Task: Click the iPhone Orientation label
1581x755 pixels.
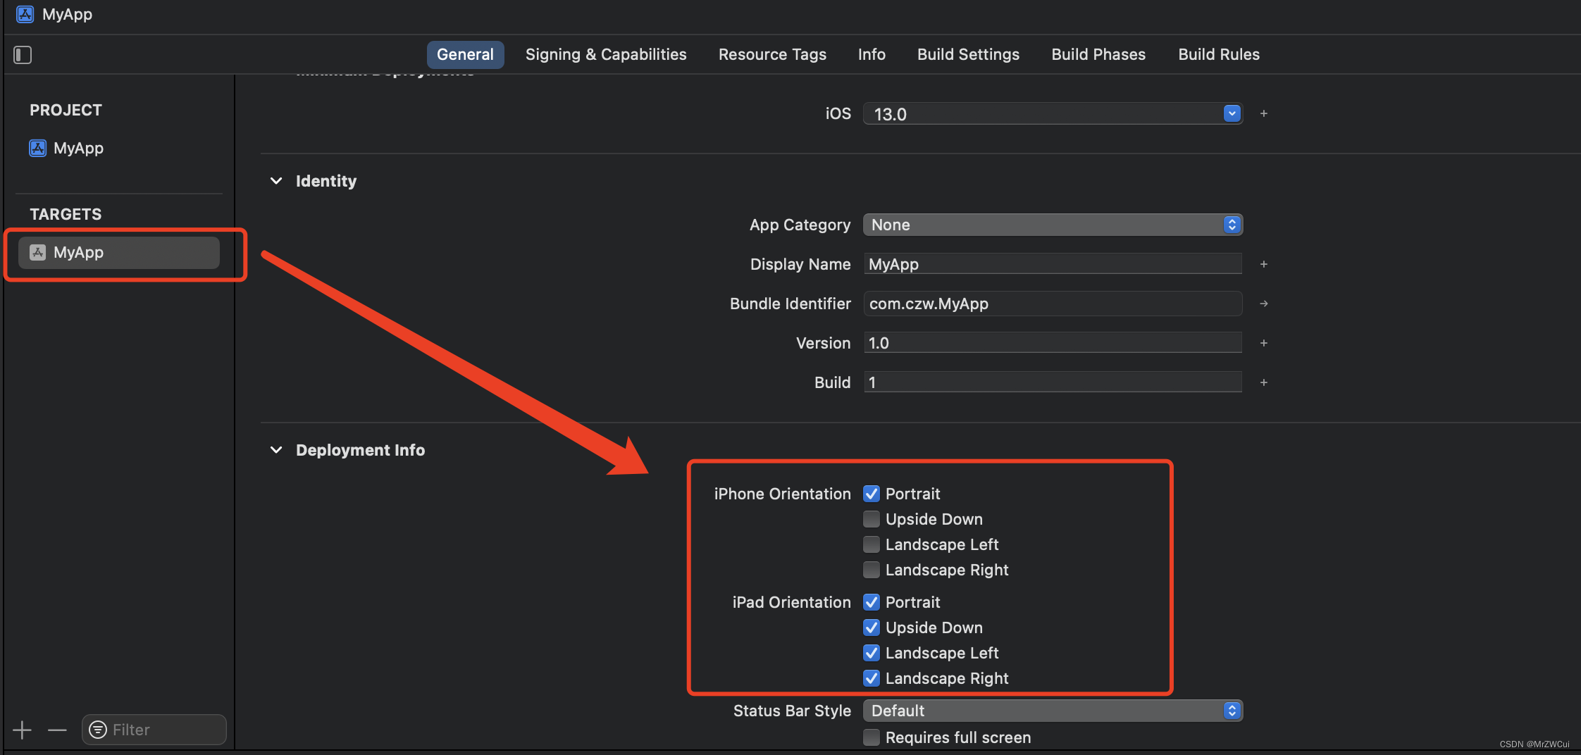Action: coord(783,494)
